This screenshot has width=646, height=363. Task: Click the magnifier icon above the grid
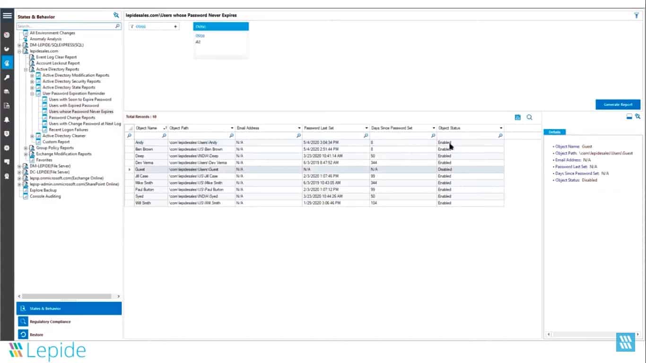[x=529, y=117]
